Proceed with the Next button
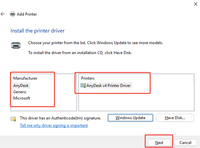 tap(159, 143)
